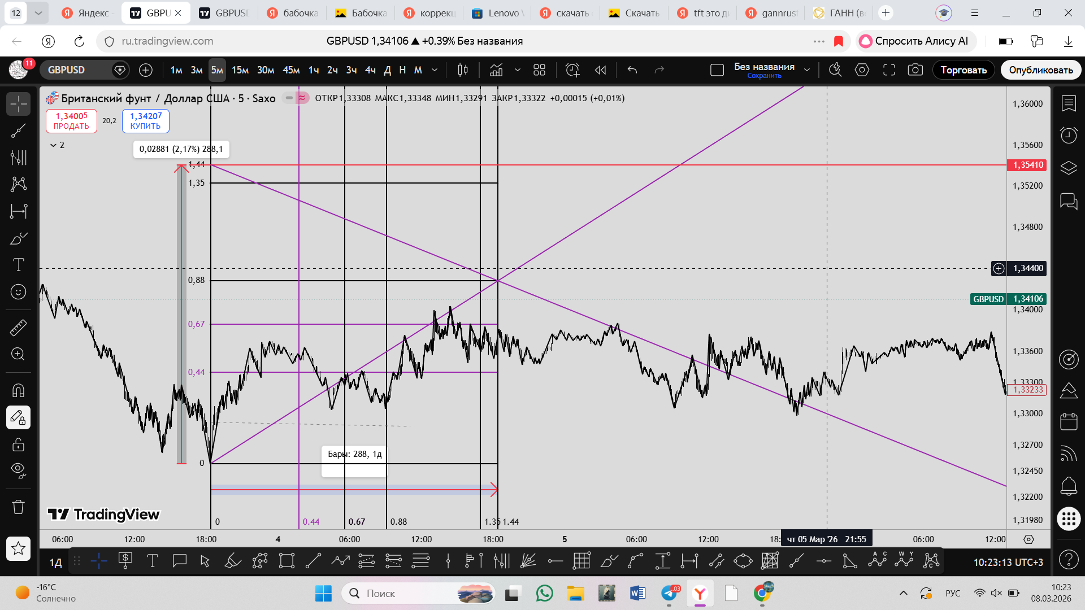Select the Ruler measure tool
Image resolution: width=1085 pixels, height=610 pixels.
click(18, 327)
